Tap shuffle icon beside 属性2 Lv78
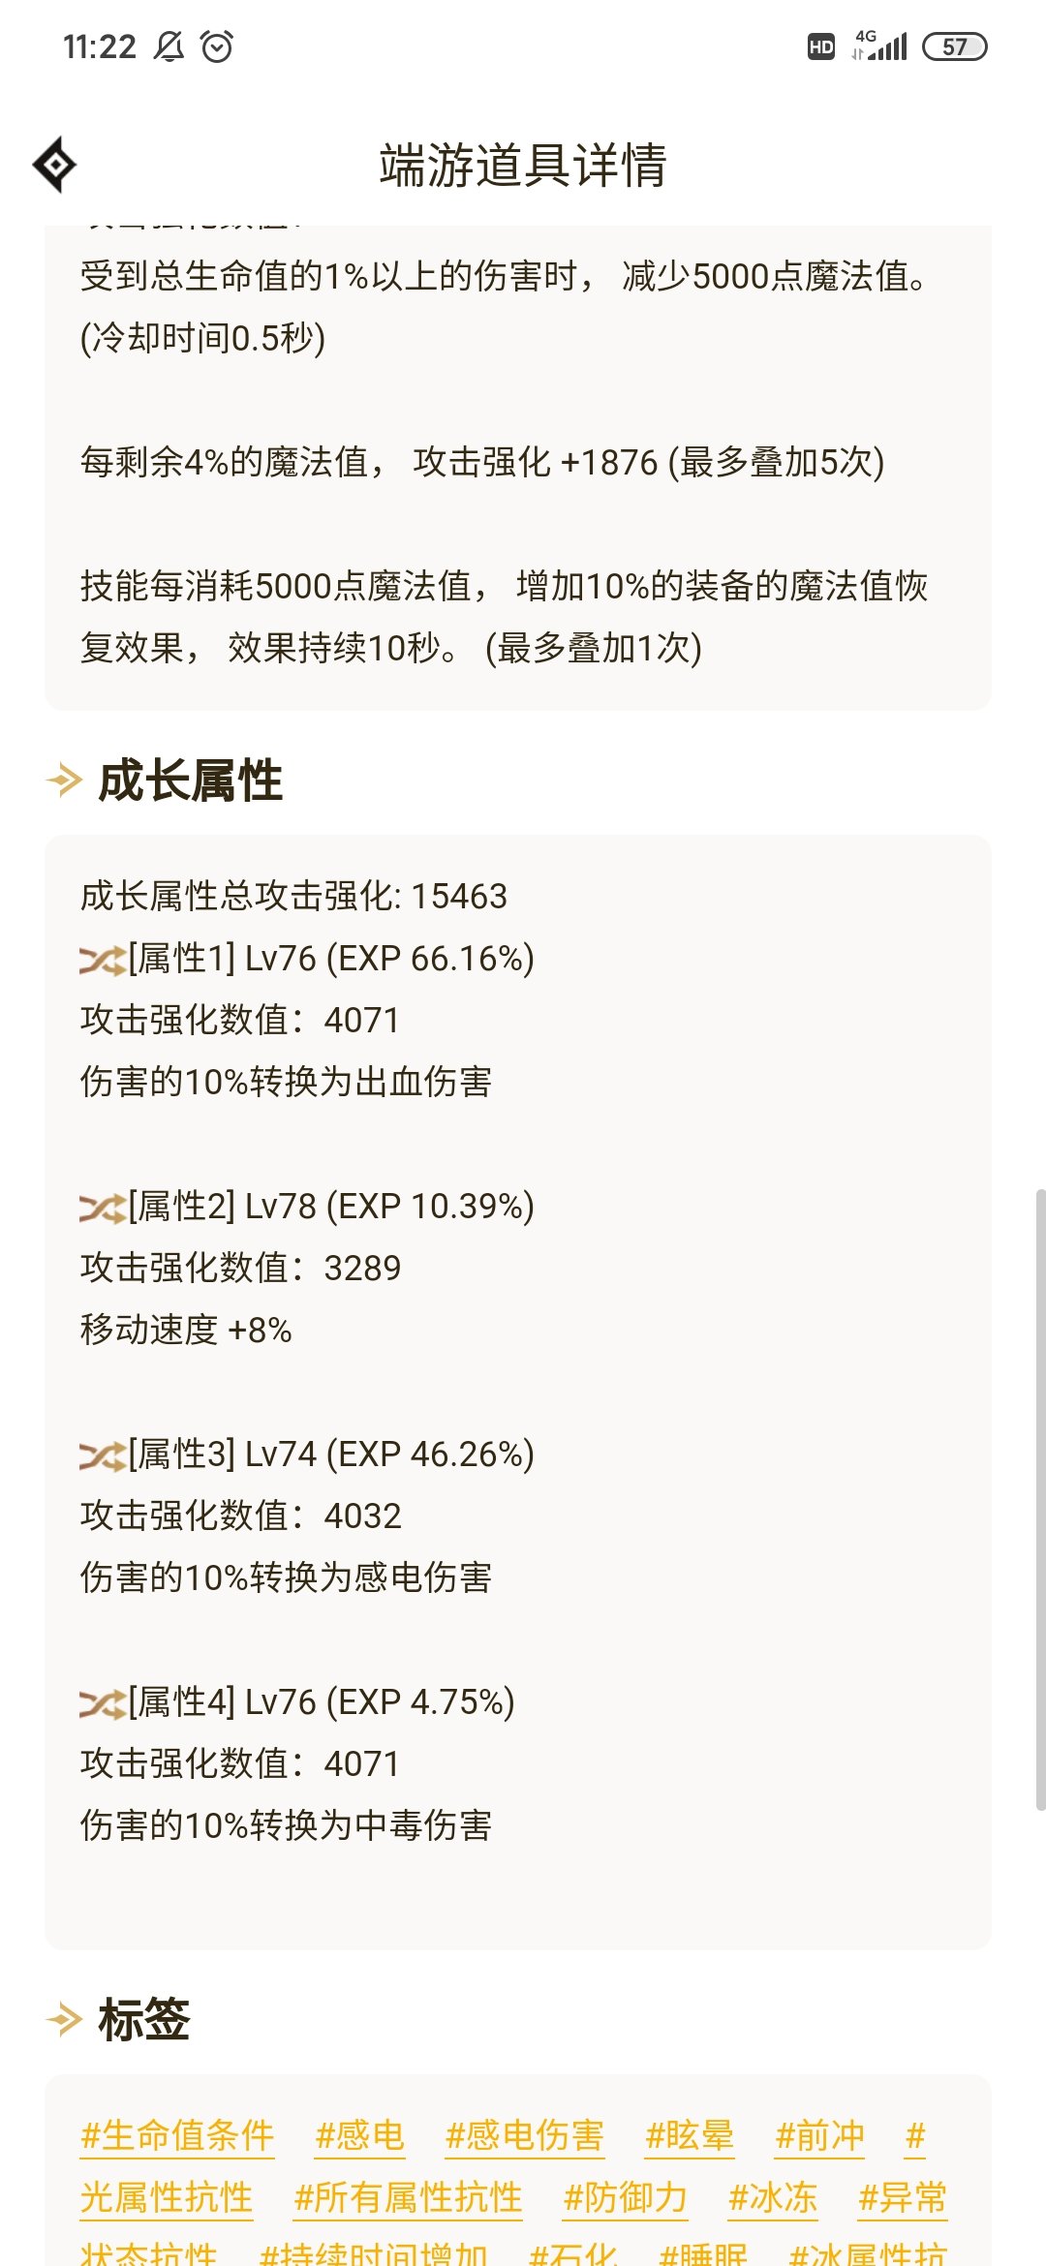The width and height of the screenshot is (1046, 2266). coord(103,1208)
